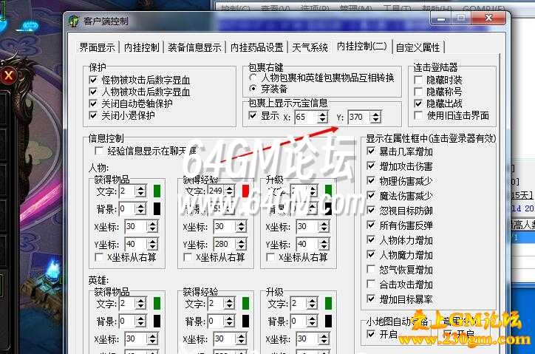Enable 合击攻击增加 checkbox
Screen dimensions: 535x354
click(x=371, y=284)
